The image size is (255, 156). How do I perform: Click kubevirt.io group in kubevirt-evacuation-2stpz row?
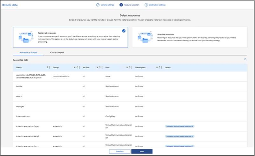click(x=57, y=126)
